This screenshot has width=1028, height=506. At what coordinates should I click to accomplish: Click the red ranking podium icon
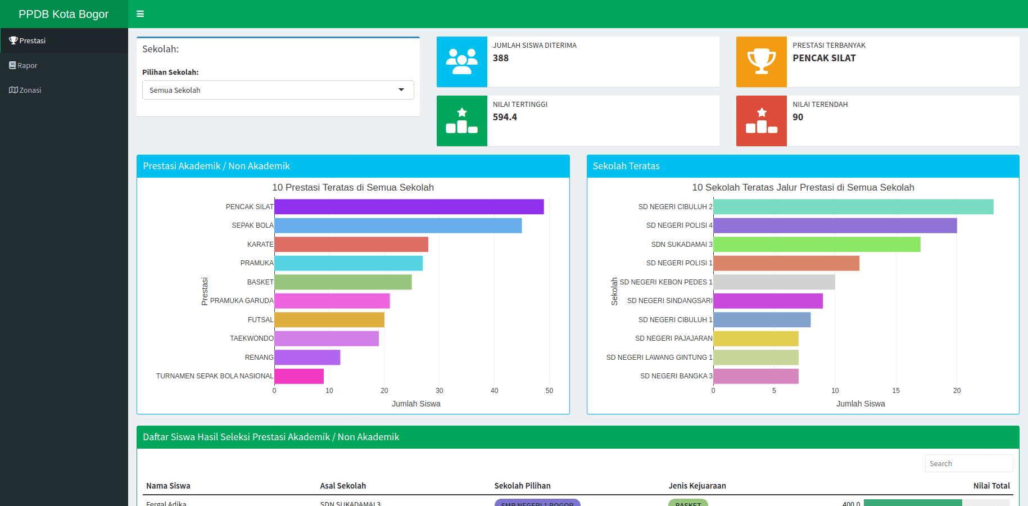click(761, 121)
